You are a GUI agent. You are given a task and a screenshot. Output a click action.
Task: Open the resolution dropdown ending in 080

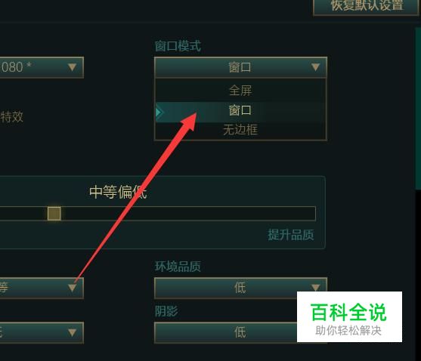42,67
